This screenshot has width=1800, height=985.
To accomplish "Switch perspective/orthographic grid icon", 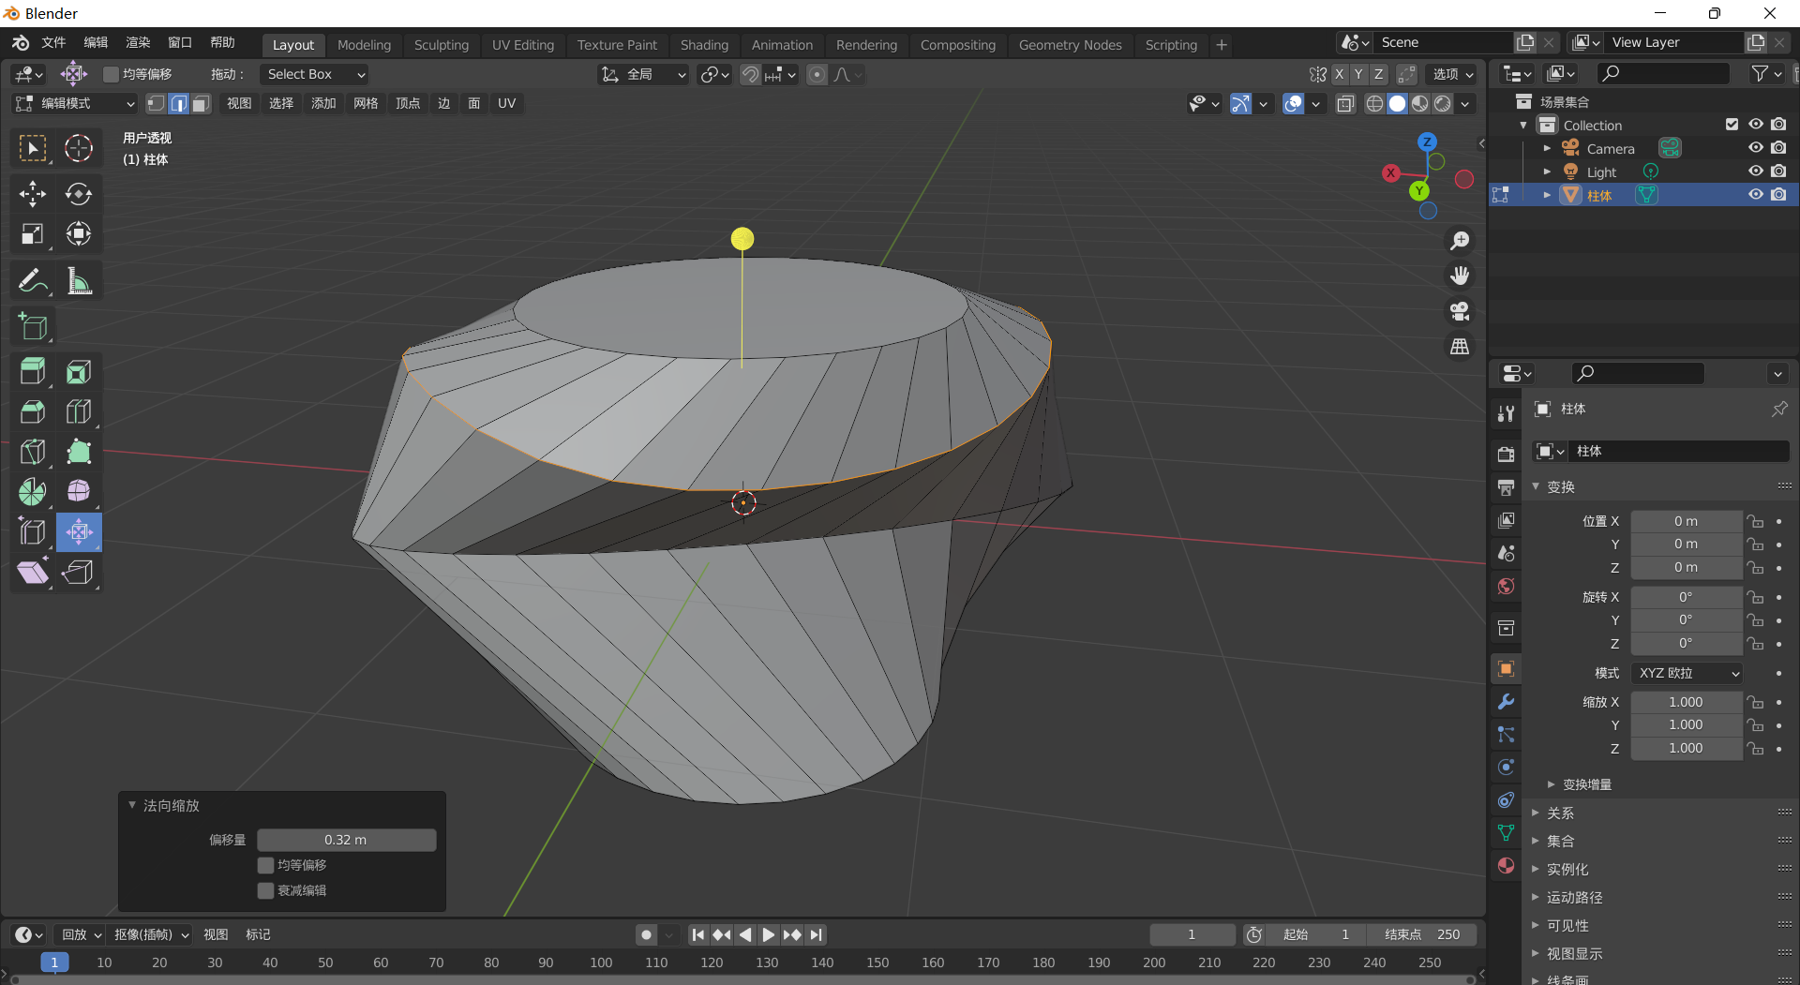I will [x=1460, y=347].
